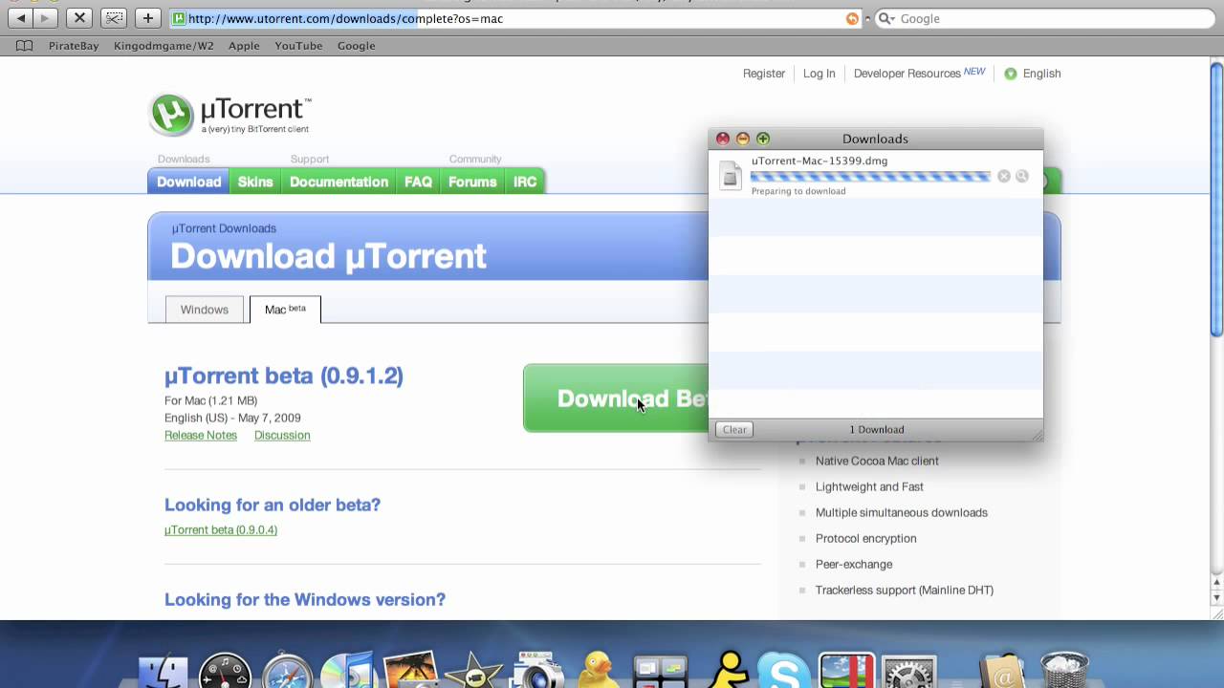1224x688 pixels.
Task: Open Cyberduck yellow duck icon in Dock
Action: pyautogui.click(x=600, y=669)
